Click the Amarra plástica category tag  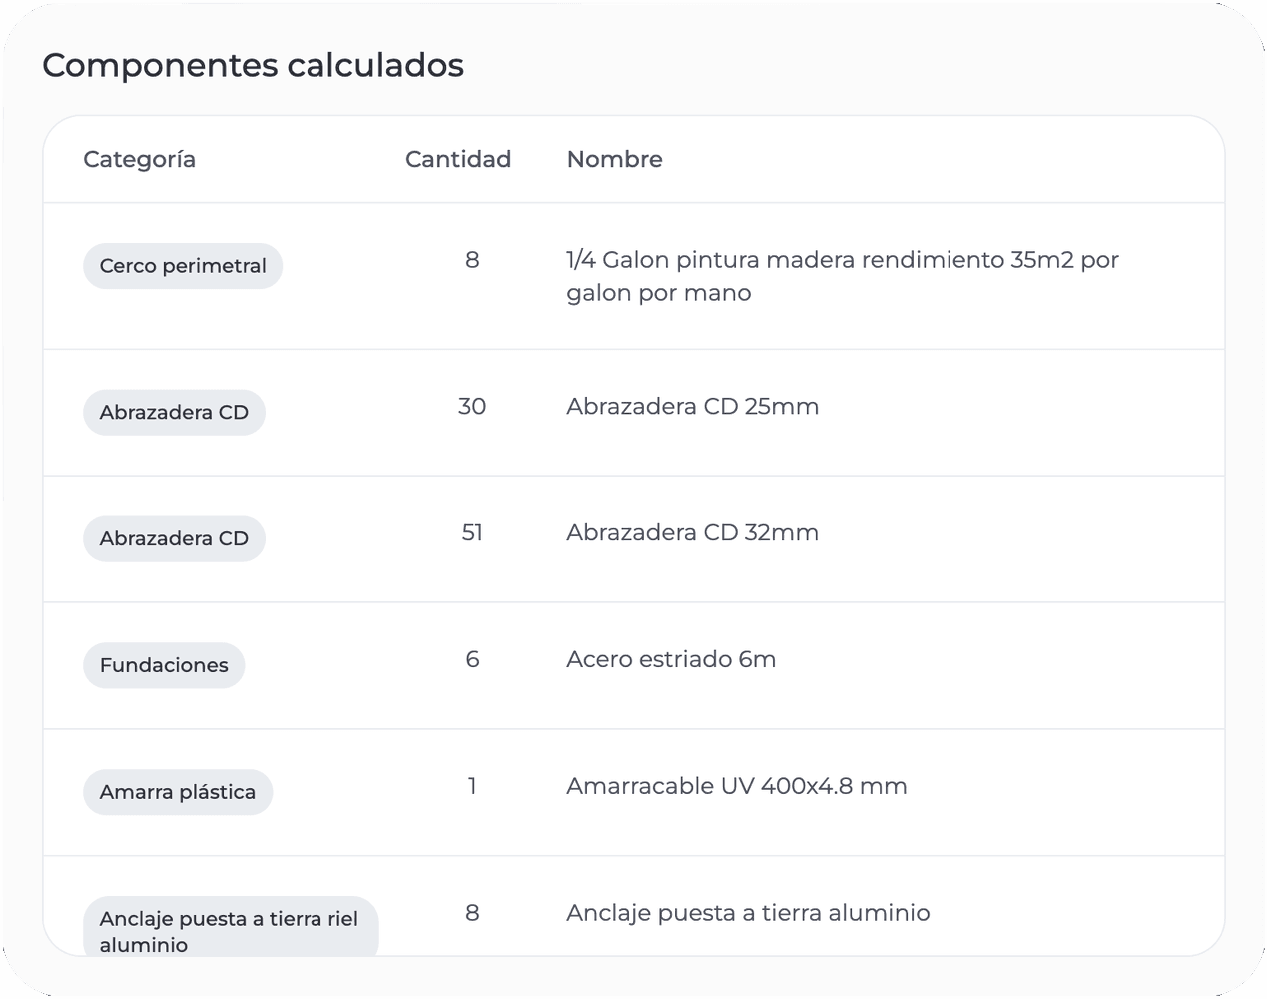coord(178,792)
